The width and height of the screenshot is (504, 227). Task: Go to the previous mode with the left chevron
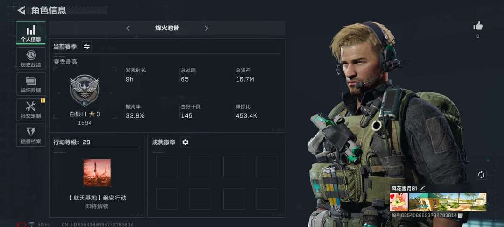click(x=128, y=28)
